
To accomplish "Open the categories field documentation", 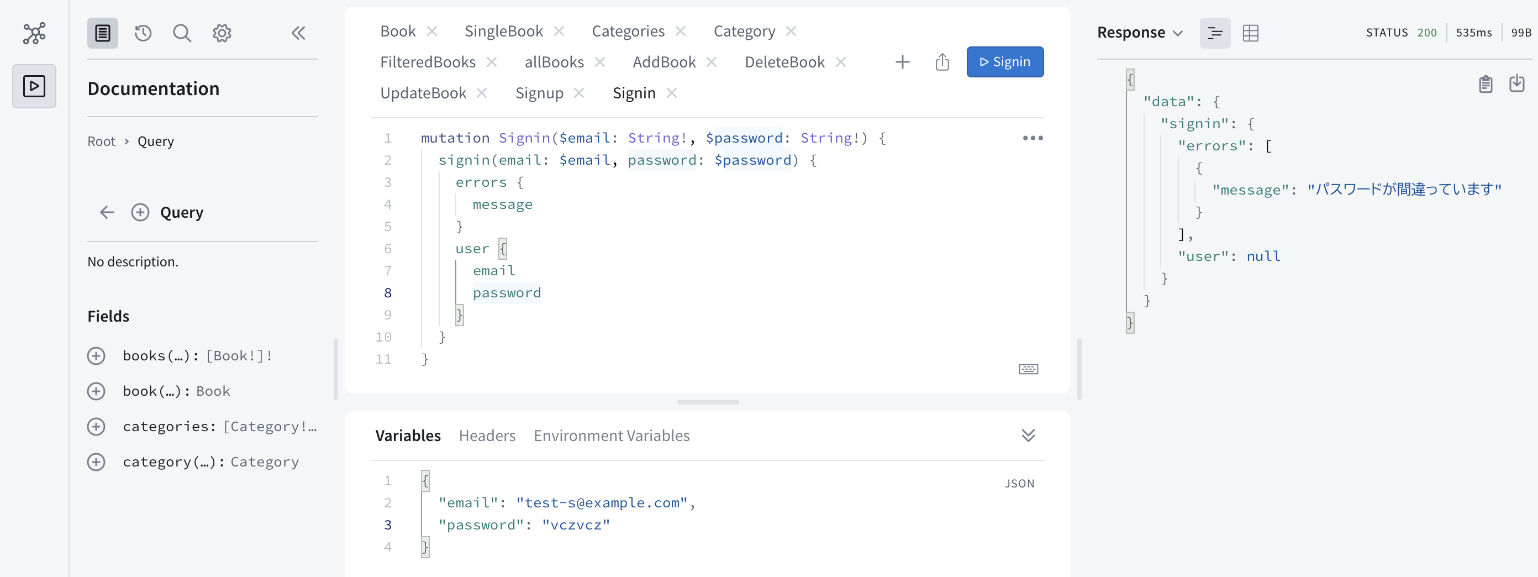I will 220,427.
